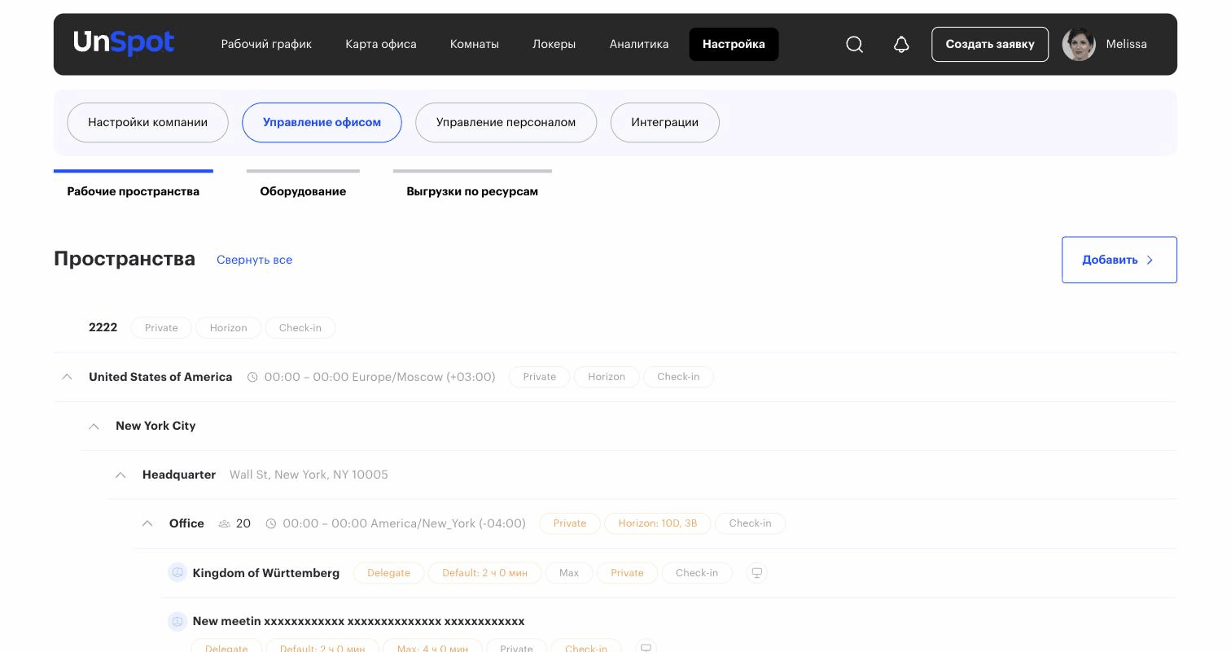Go to Комнаты section
The image size is (1231, 652).
[475, 44]
